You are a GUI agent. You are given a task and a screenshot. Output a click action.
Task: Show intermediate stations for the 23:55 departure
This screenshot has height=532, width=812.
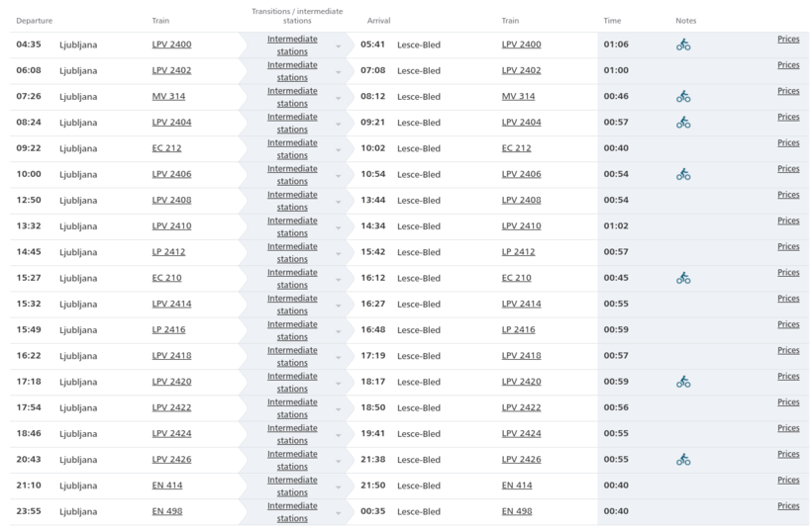coord(293,511)
